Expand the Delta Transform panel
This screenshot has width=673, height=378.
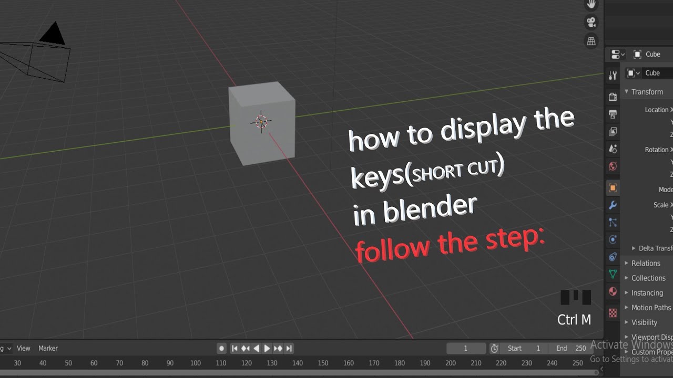coord(652,248)
